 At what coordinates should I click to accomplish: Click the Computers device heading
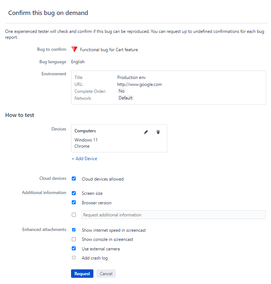[85, 131]
